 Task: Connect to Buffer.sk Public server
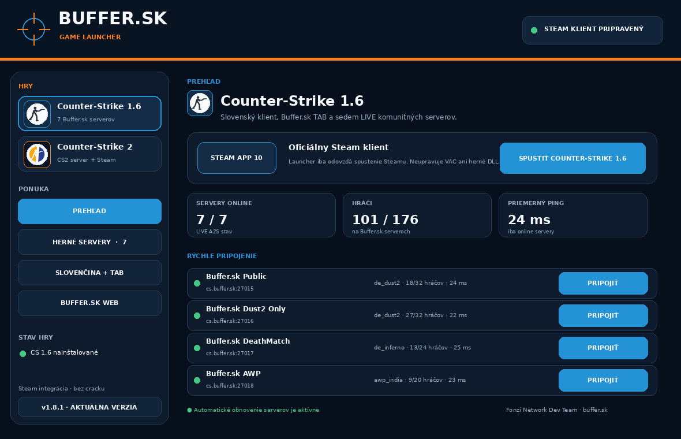[x=603, y=283]
